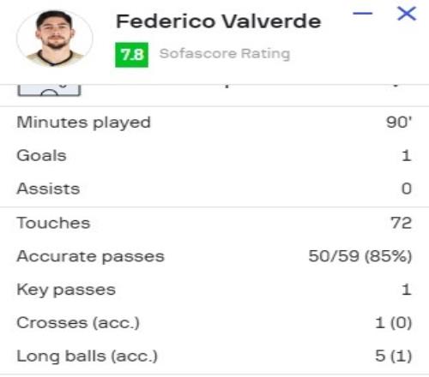
Task: Select the Minutes played row
Action: point(214,123)
